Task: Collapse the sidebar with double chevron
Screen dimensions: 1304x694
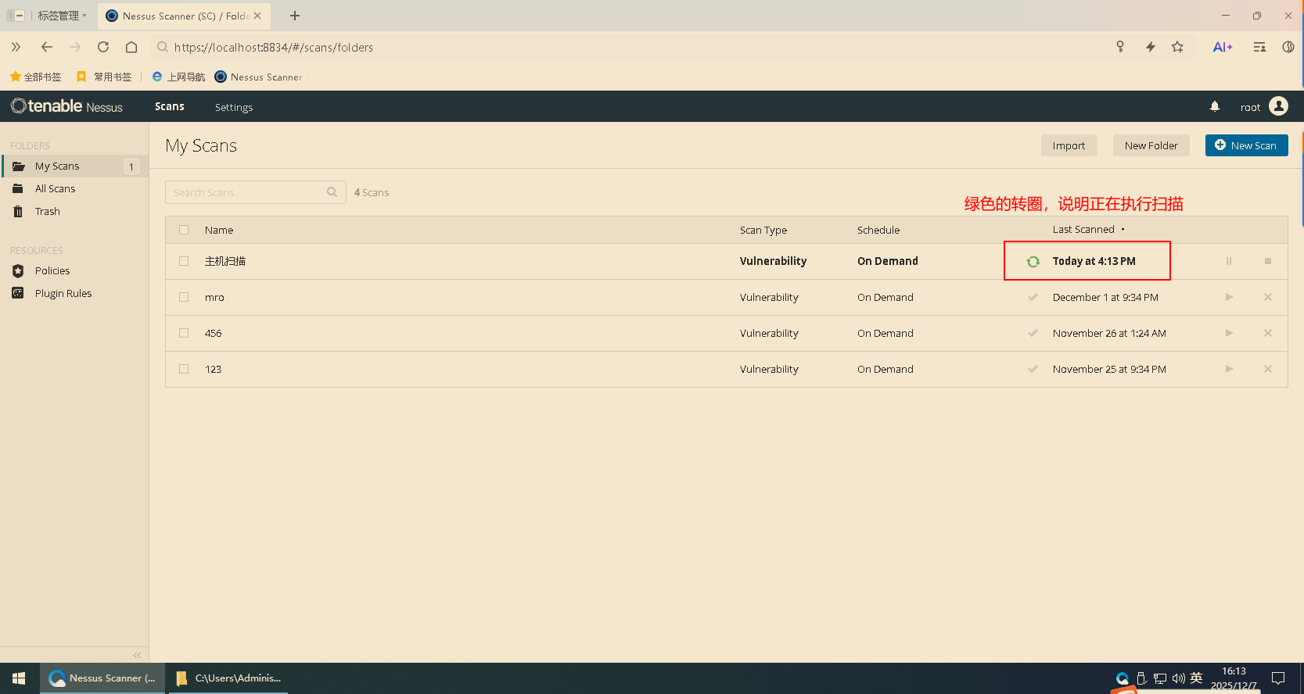Action: tap(137, 655)
